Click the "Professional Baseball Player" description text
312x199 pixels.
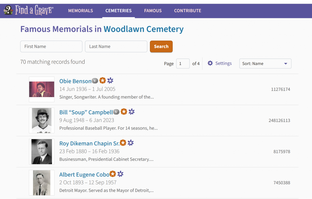pos(108,128)
